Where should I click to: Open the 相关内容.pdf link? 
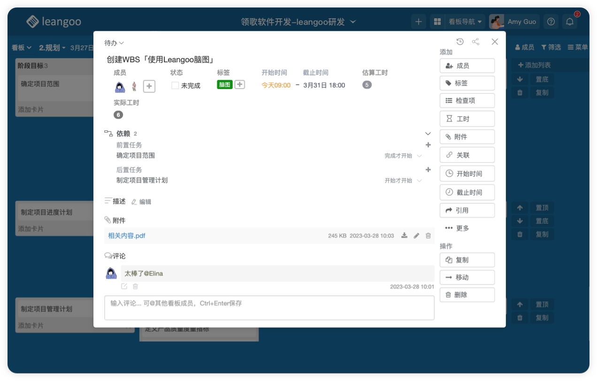(x=127, y=236)
